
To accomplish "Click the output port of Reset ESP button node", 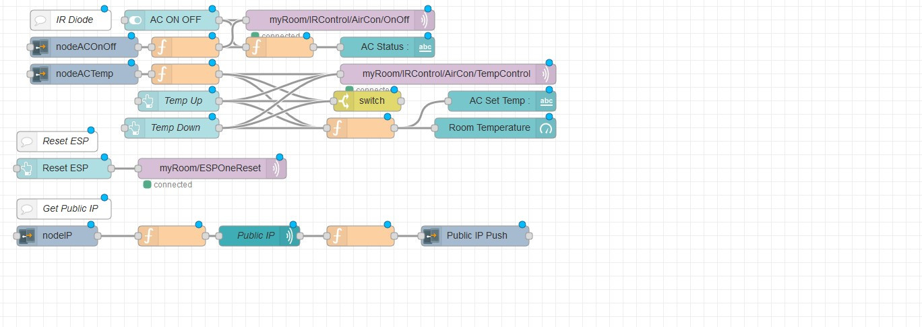I will pyautogui.click(x=111, y=169).
